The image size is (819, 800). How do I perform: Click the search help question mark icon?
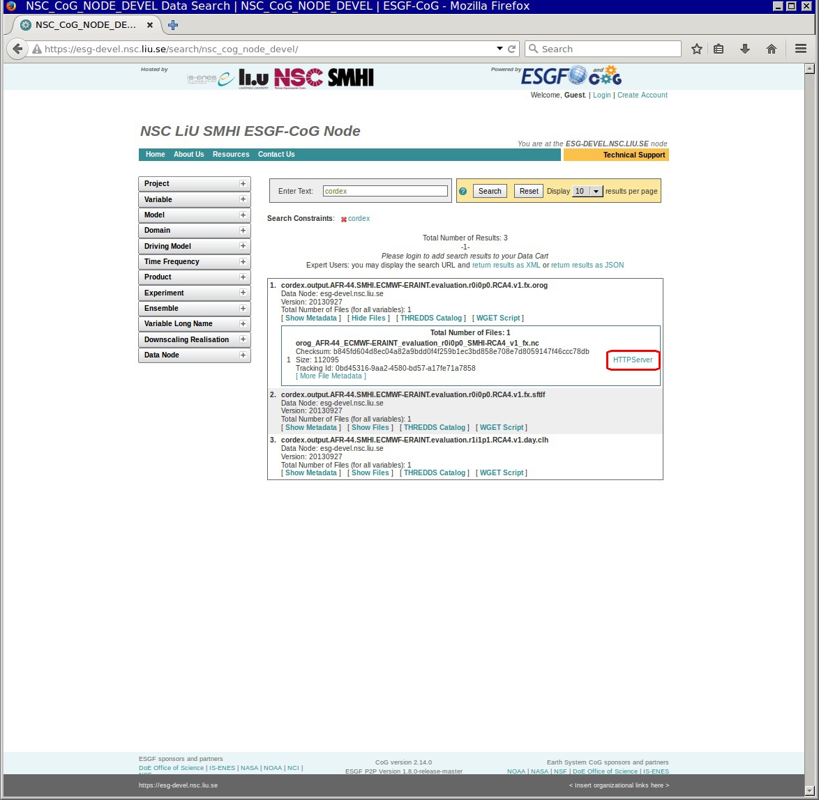(463, 192)
